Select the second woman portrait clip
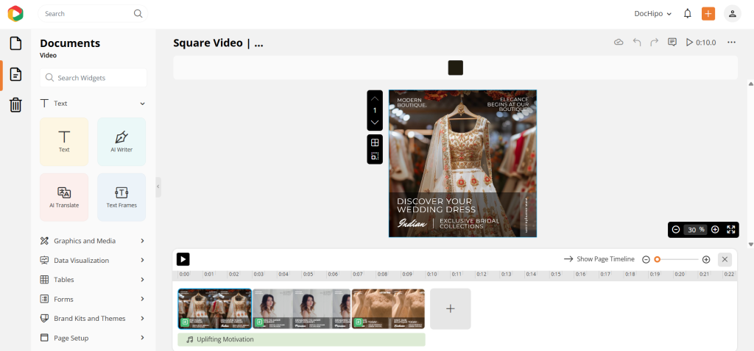Image resolution: width=754 pixels, height=351 pixels. click(301, 309)
